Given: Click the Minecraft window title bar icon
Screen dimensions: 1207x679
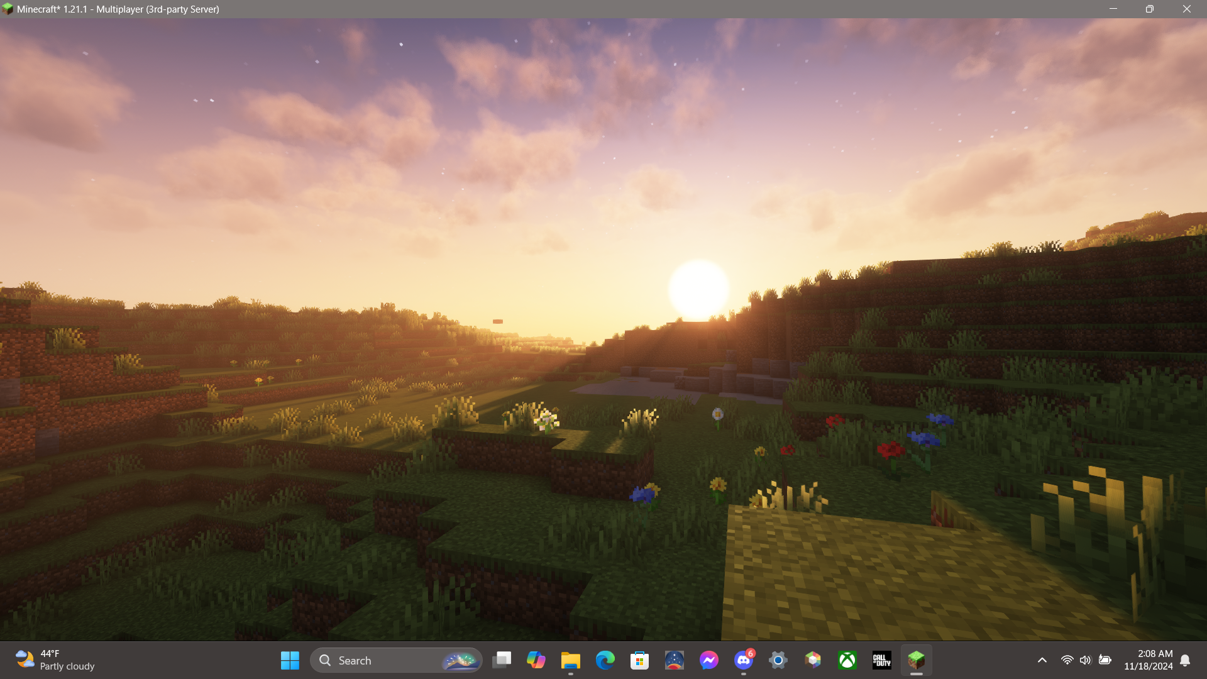Looking at the screenshot, I should coord(8,9).
